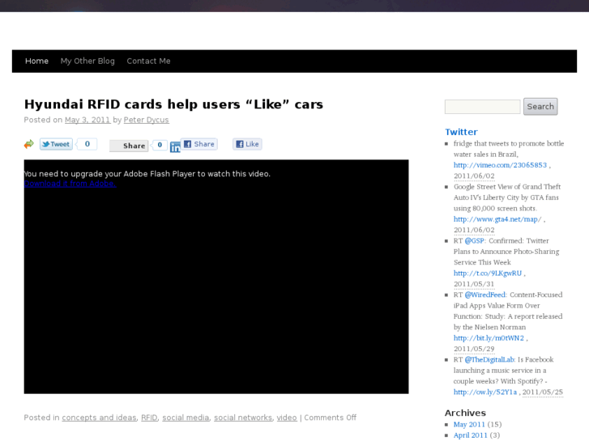Open the ow.ly/52Y1a link
This screenshot has height=441, width=589.
pyautogui.click(x=485, y=392)
